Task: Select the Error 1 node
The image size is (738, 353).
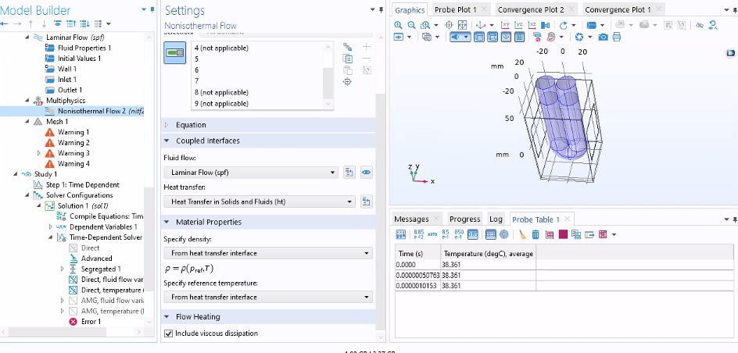Action: (x=91, y=322)
